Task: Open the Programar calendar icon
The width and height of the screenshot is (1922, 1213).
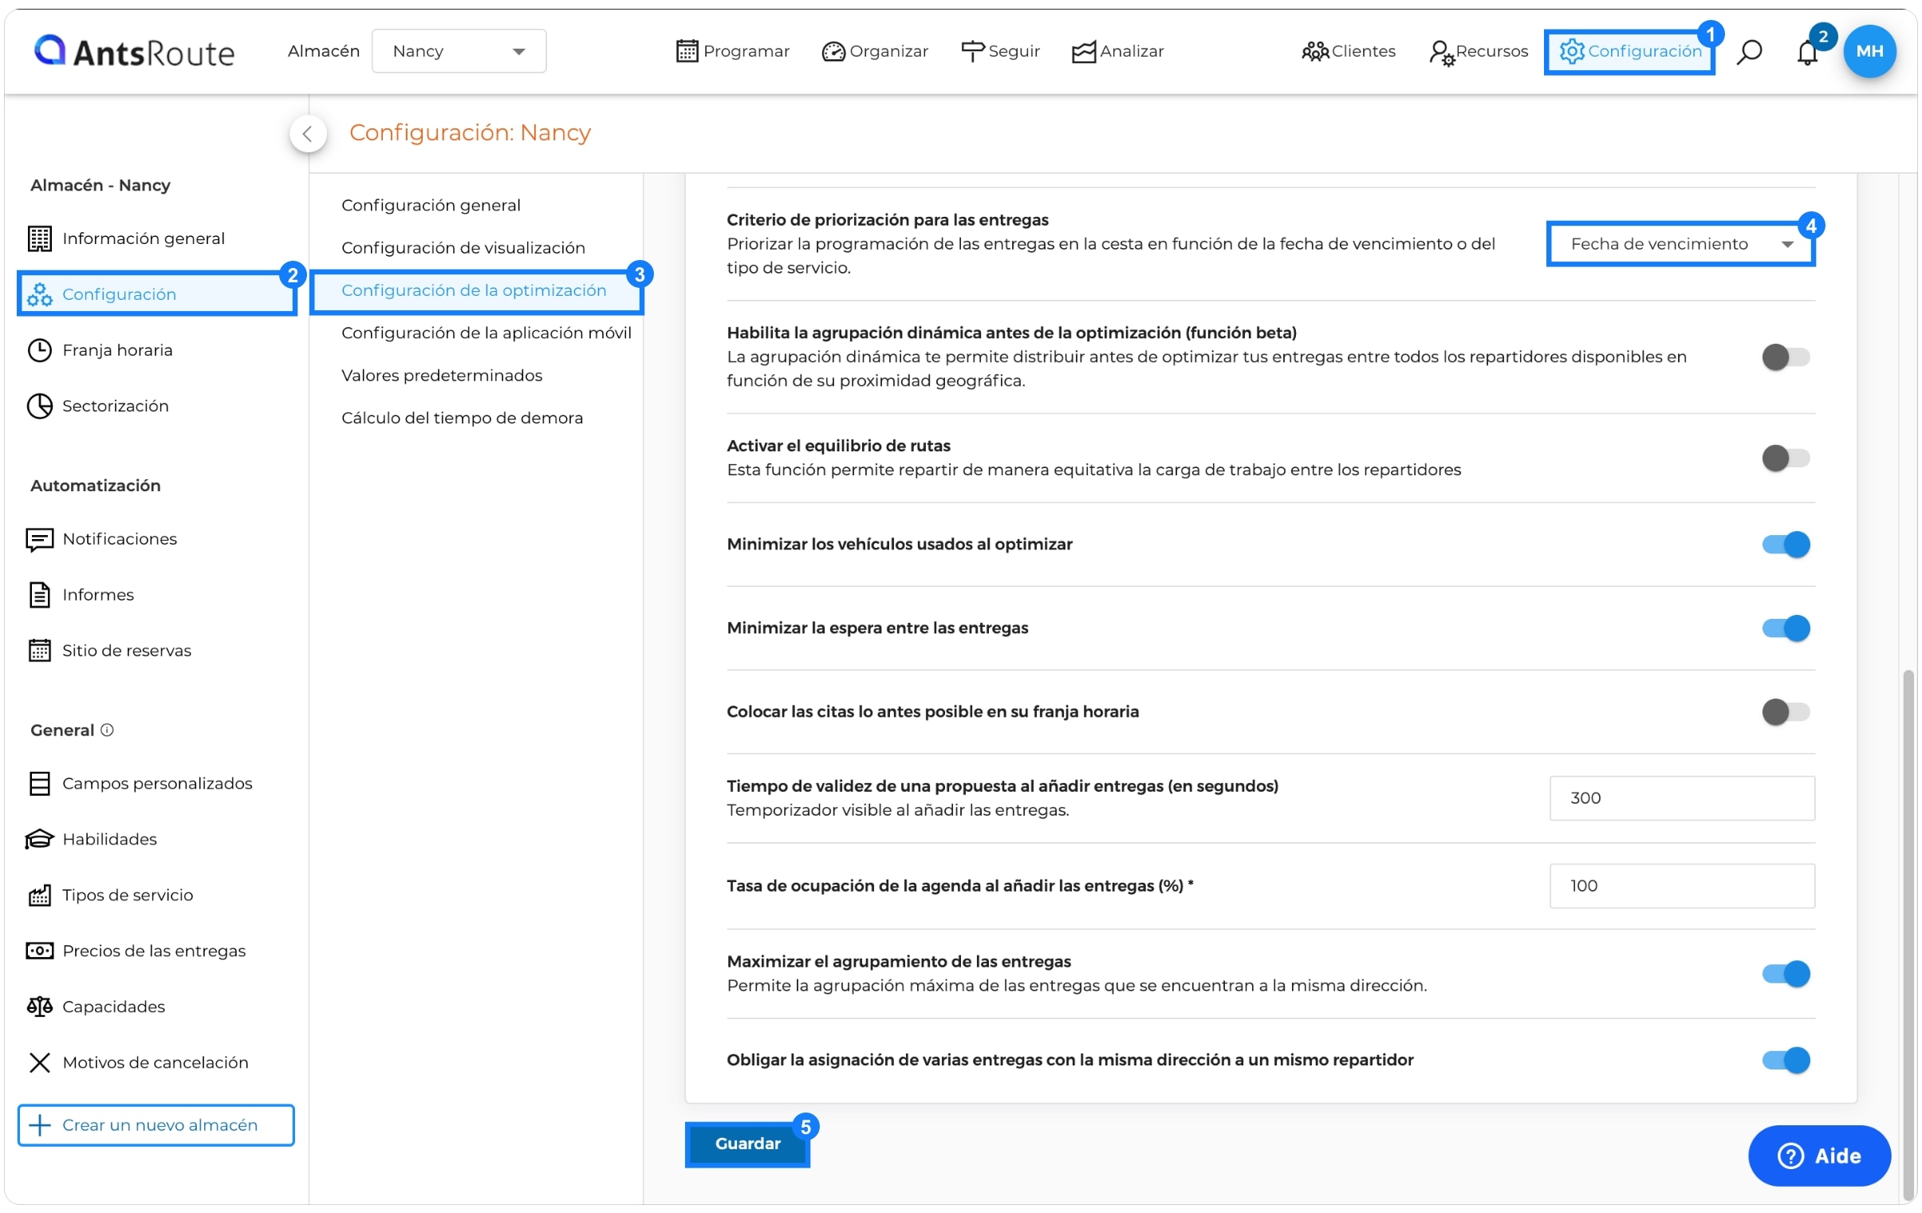Action: click(687, 51)
